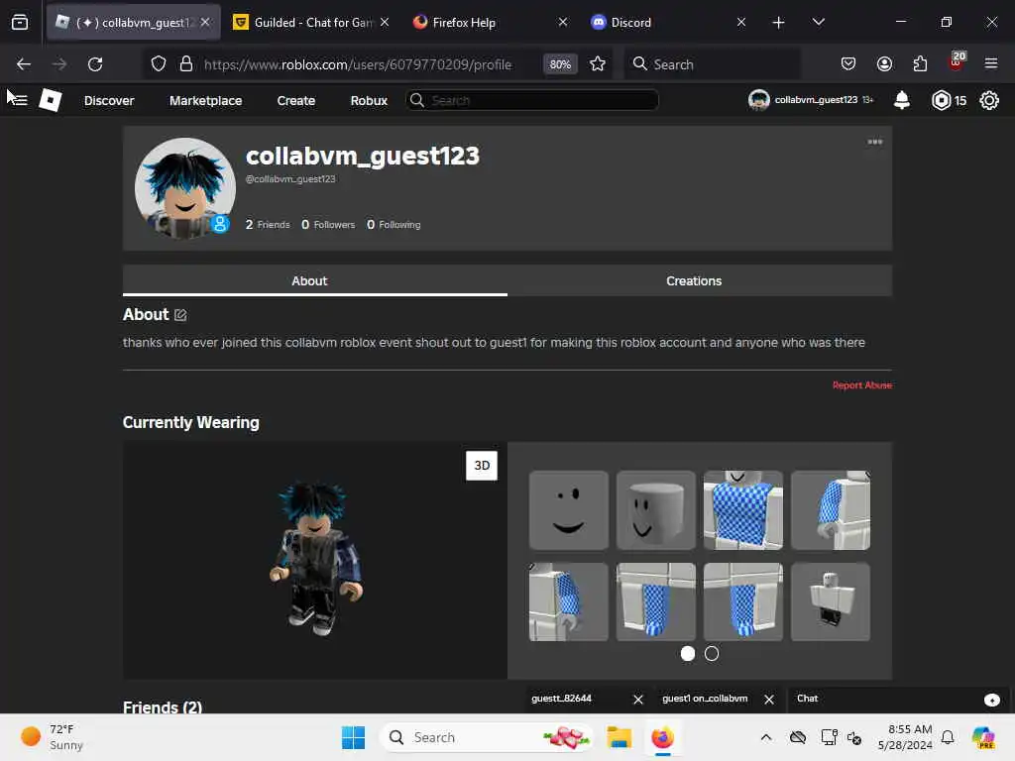
Task: Open the Roblox settings gear
Action: point(989,100)
